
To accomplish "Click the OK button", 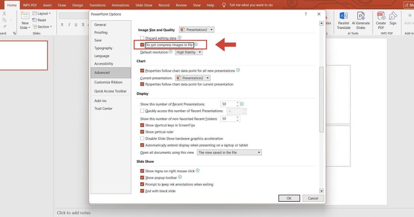I will pos(289,198).
